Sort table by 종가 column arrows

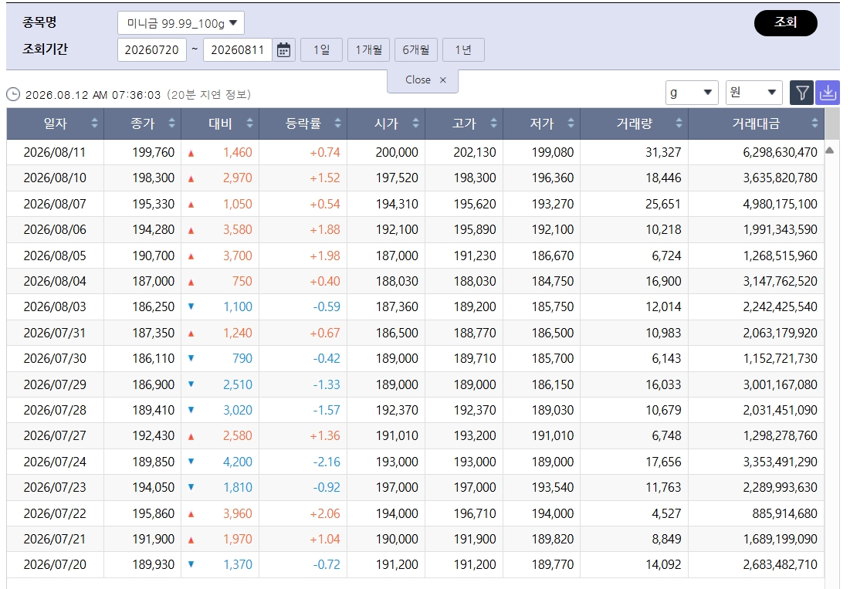click(x=171, y=123)
